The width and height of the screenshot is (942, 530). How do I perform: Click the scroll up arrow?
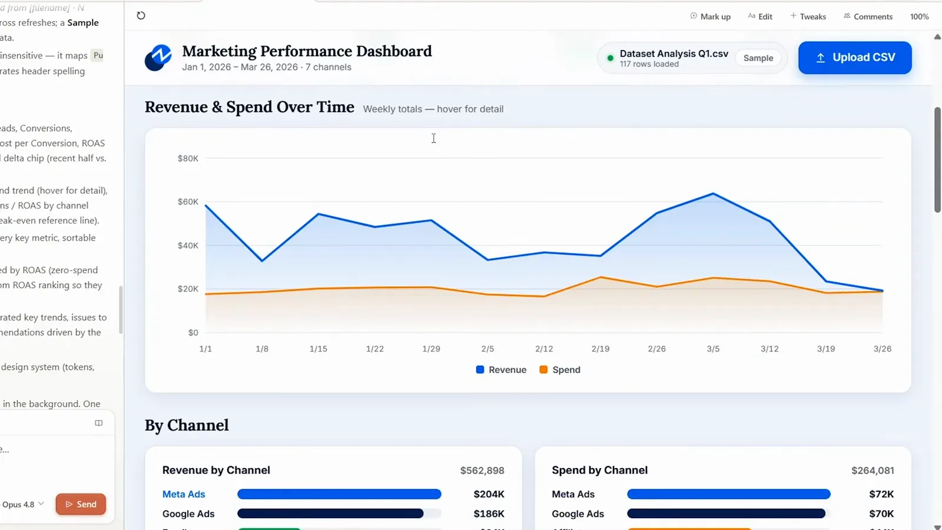[937, 37]
